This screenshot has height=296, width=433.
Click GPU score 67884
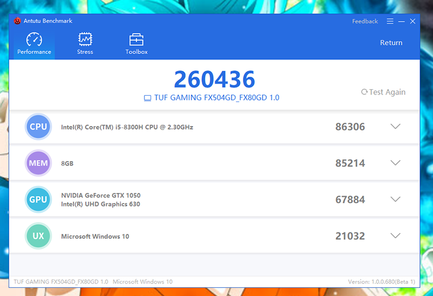(350, 199)
